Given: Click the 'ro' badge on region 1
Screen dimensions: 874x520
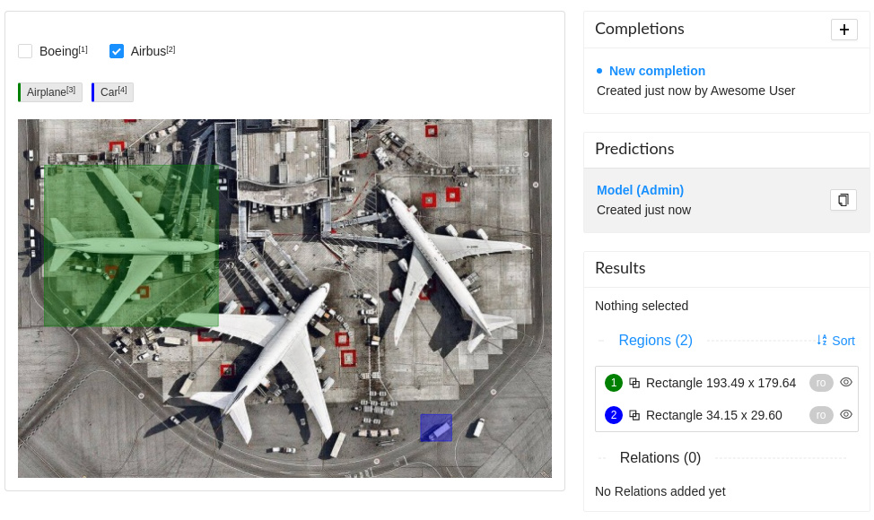Looking at the screenshot, I should 821,383.
